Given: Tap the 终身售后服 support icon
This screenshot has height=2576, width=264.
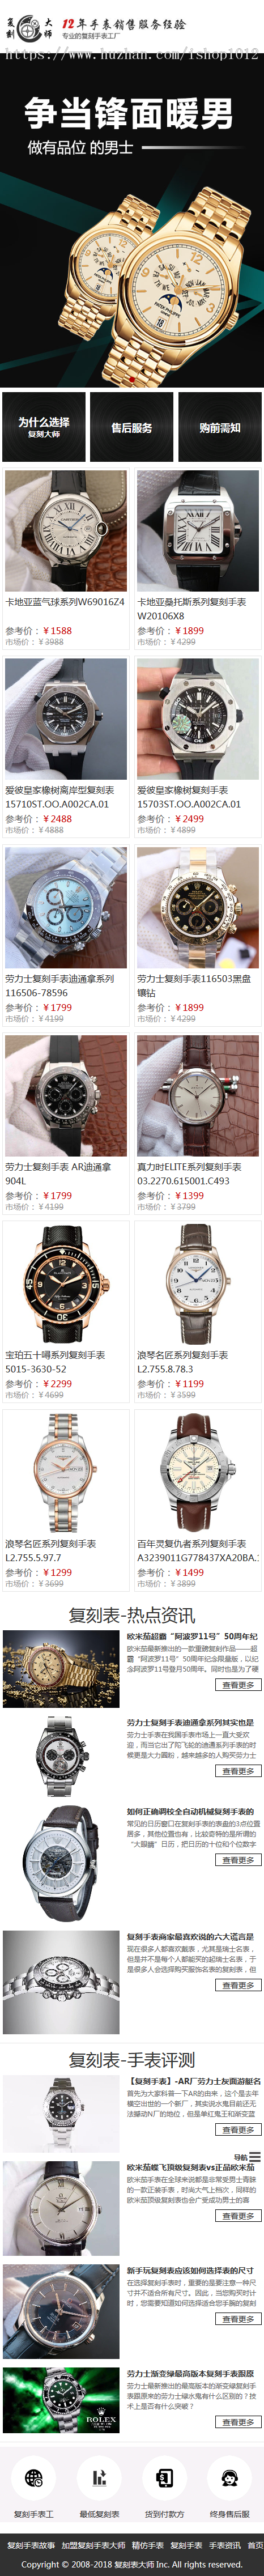Looking at the screenshot, I should (230, 2478).
